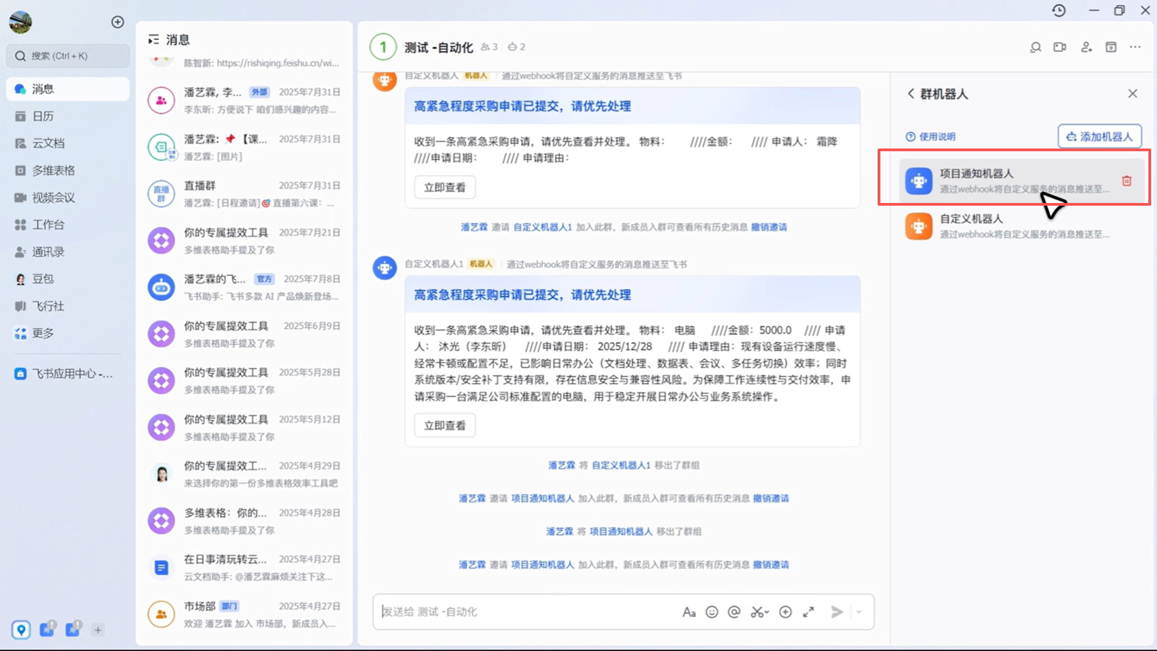Open the screenshot scissors dropdown
Image resolution: width=1157 pixels, height=651 pixels.
(x=760, y=612)
